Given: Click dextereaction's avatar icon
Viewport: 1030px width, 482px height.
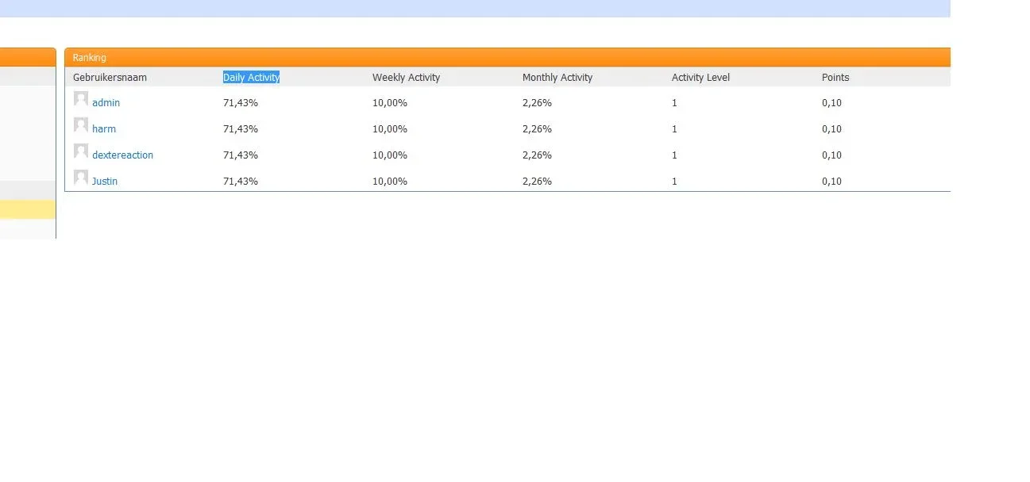Looking at the screenshot, I should pos(81,151).
